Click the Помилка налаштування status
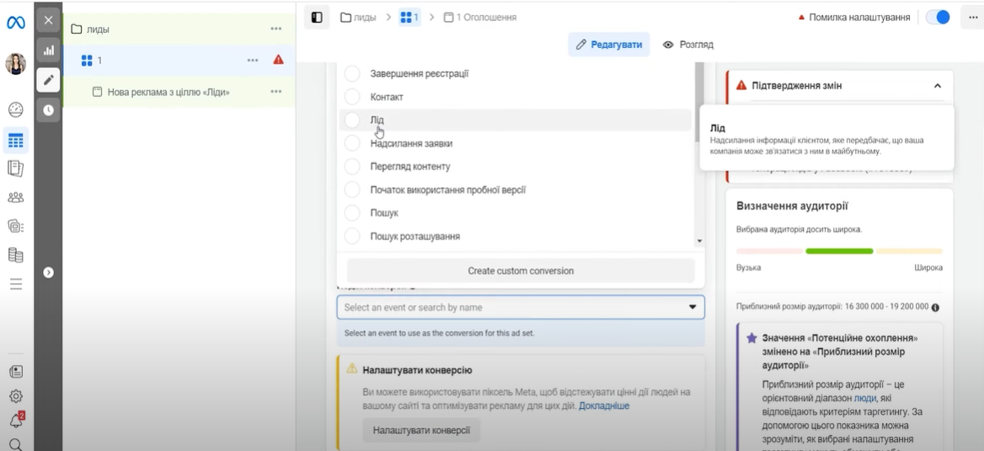 tap(853, 18)
